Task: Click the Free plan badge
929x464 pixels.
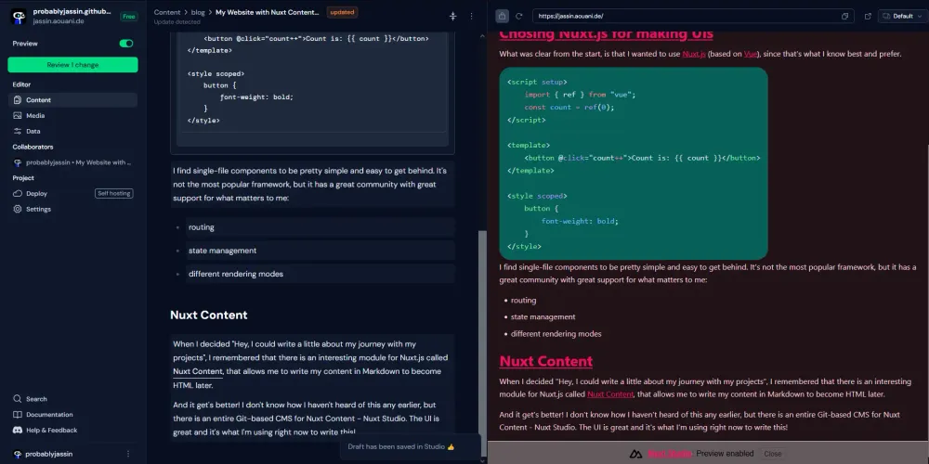Action: (128, 17)
